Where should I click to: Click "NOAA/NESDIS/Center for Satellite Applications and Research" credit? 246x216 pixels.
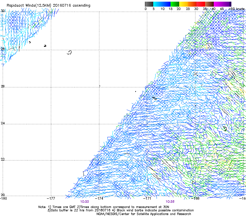pos(144,214)
